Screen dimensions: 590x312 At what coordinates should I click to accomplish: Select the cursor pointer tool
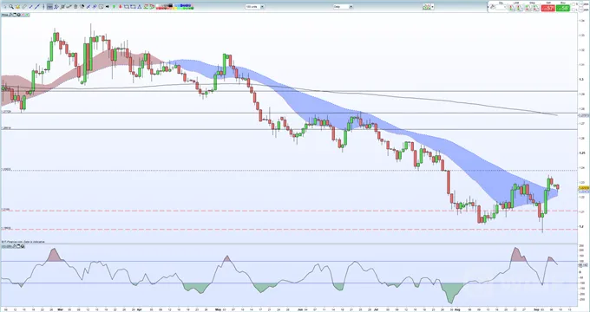pos(5,6)
